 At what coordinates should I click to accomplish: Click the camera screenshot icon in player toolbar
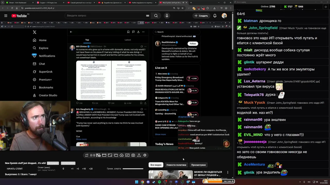tap(133, 155)
